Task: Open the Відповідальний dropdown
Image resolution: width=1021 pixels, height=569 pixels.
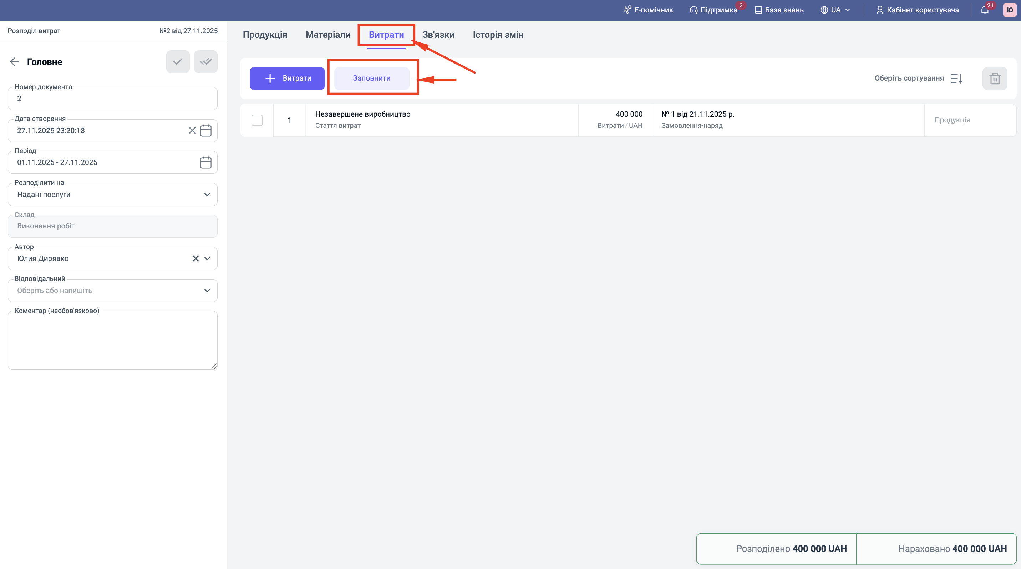Action: click(207, 291)
